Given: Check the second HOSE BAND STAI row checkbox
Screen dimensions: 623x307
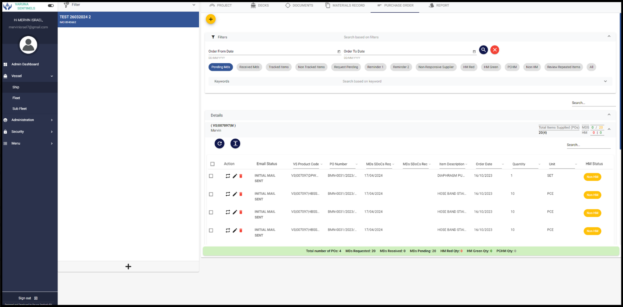Looking at the screenshot, I should [x=211, y=212].
